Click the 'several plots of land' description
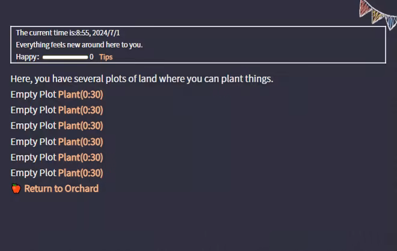 (142, 79)
